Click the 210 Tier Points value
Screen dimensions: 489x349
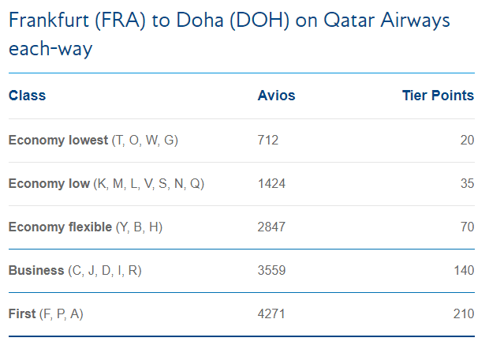[x=464, y=314]
